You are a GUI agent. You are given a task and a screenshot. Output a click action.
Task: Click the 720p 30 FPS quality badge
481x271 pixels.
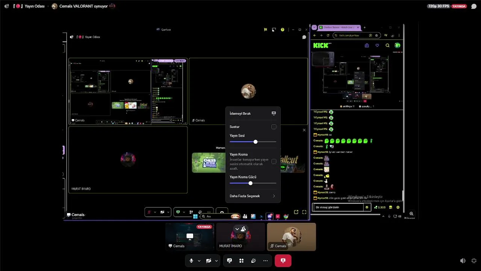tap(439, 6)
